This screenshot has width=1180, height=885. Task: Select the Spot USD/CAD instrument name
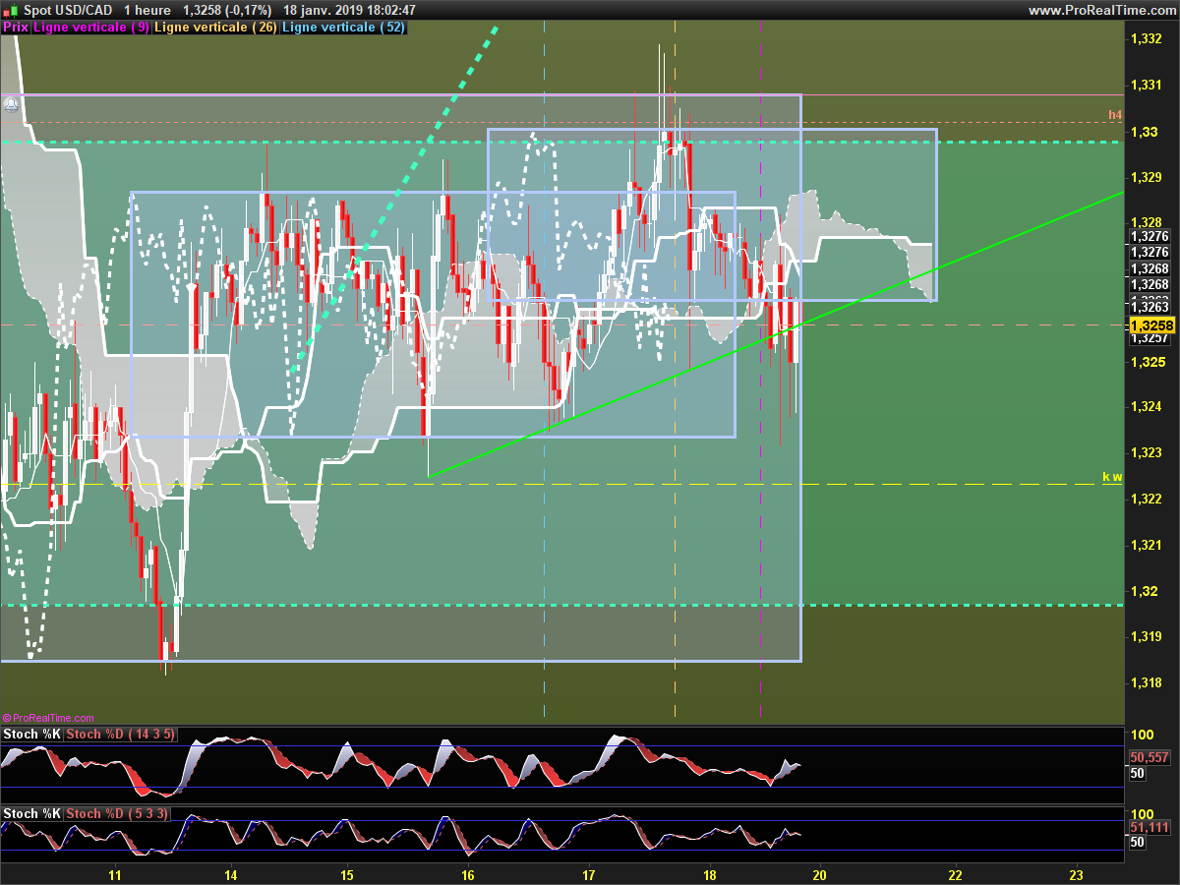pos(66,10)
